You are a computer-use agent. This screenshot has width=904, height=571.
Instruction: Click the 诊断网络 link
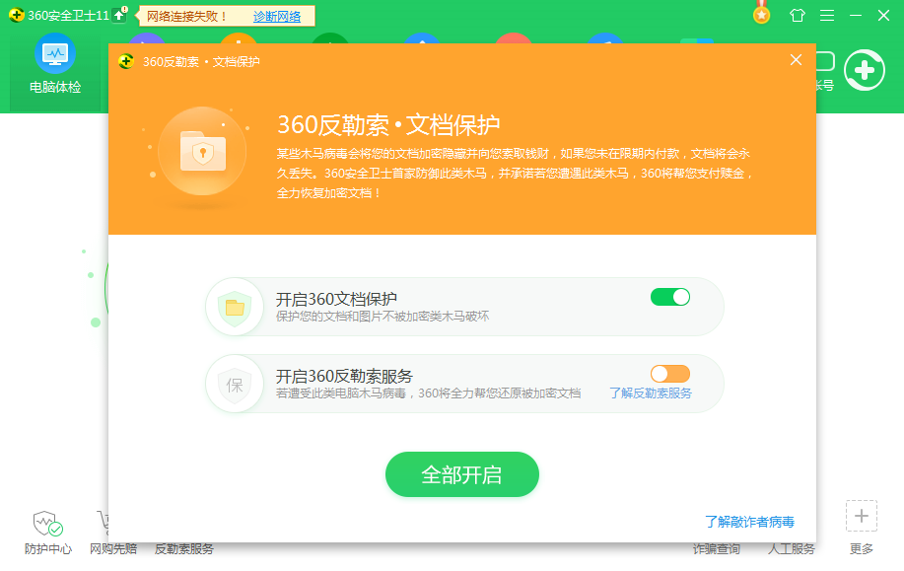pos(277,16)
